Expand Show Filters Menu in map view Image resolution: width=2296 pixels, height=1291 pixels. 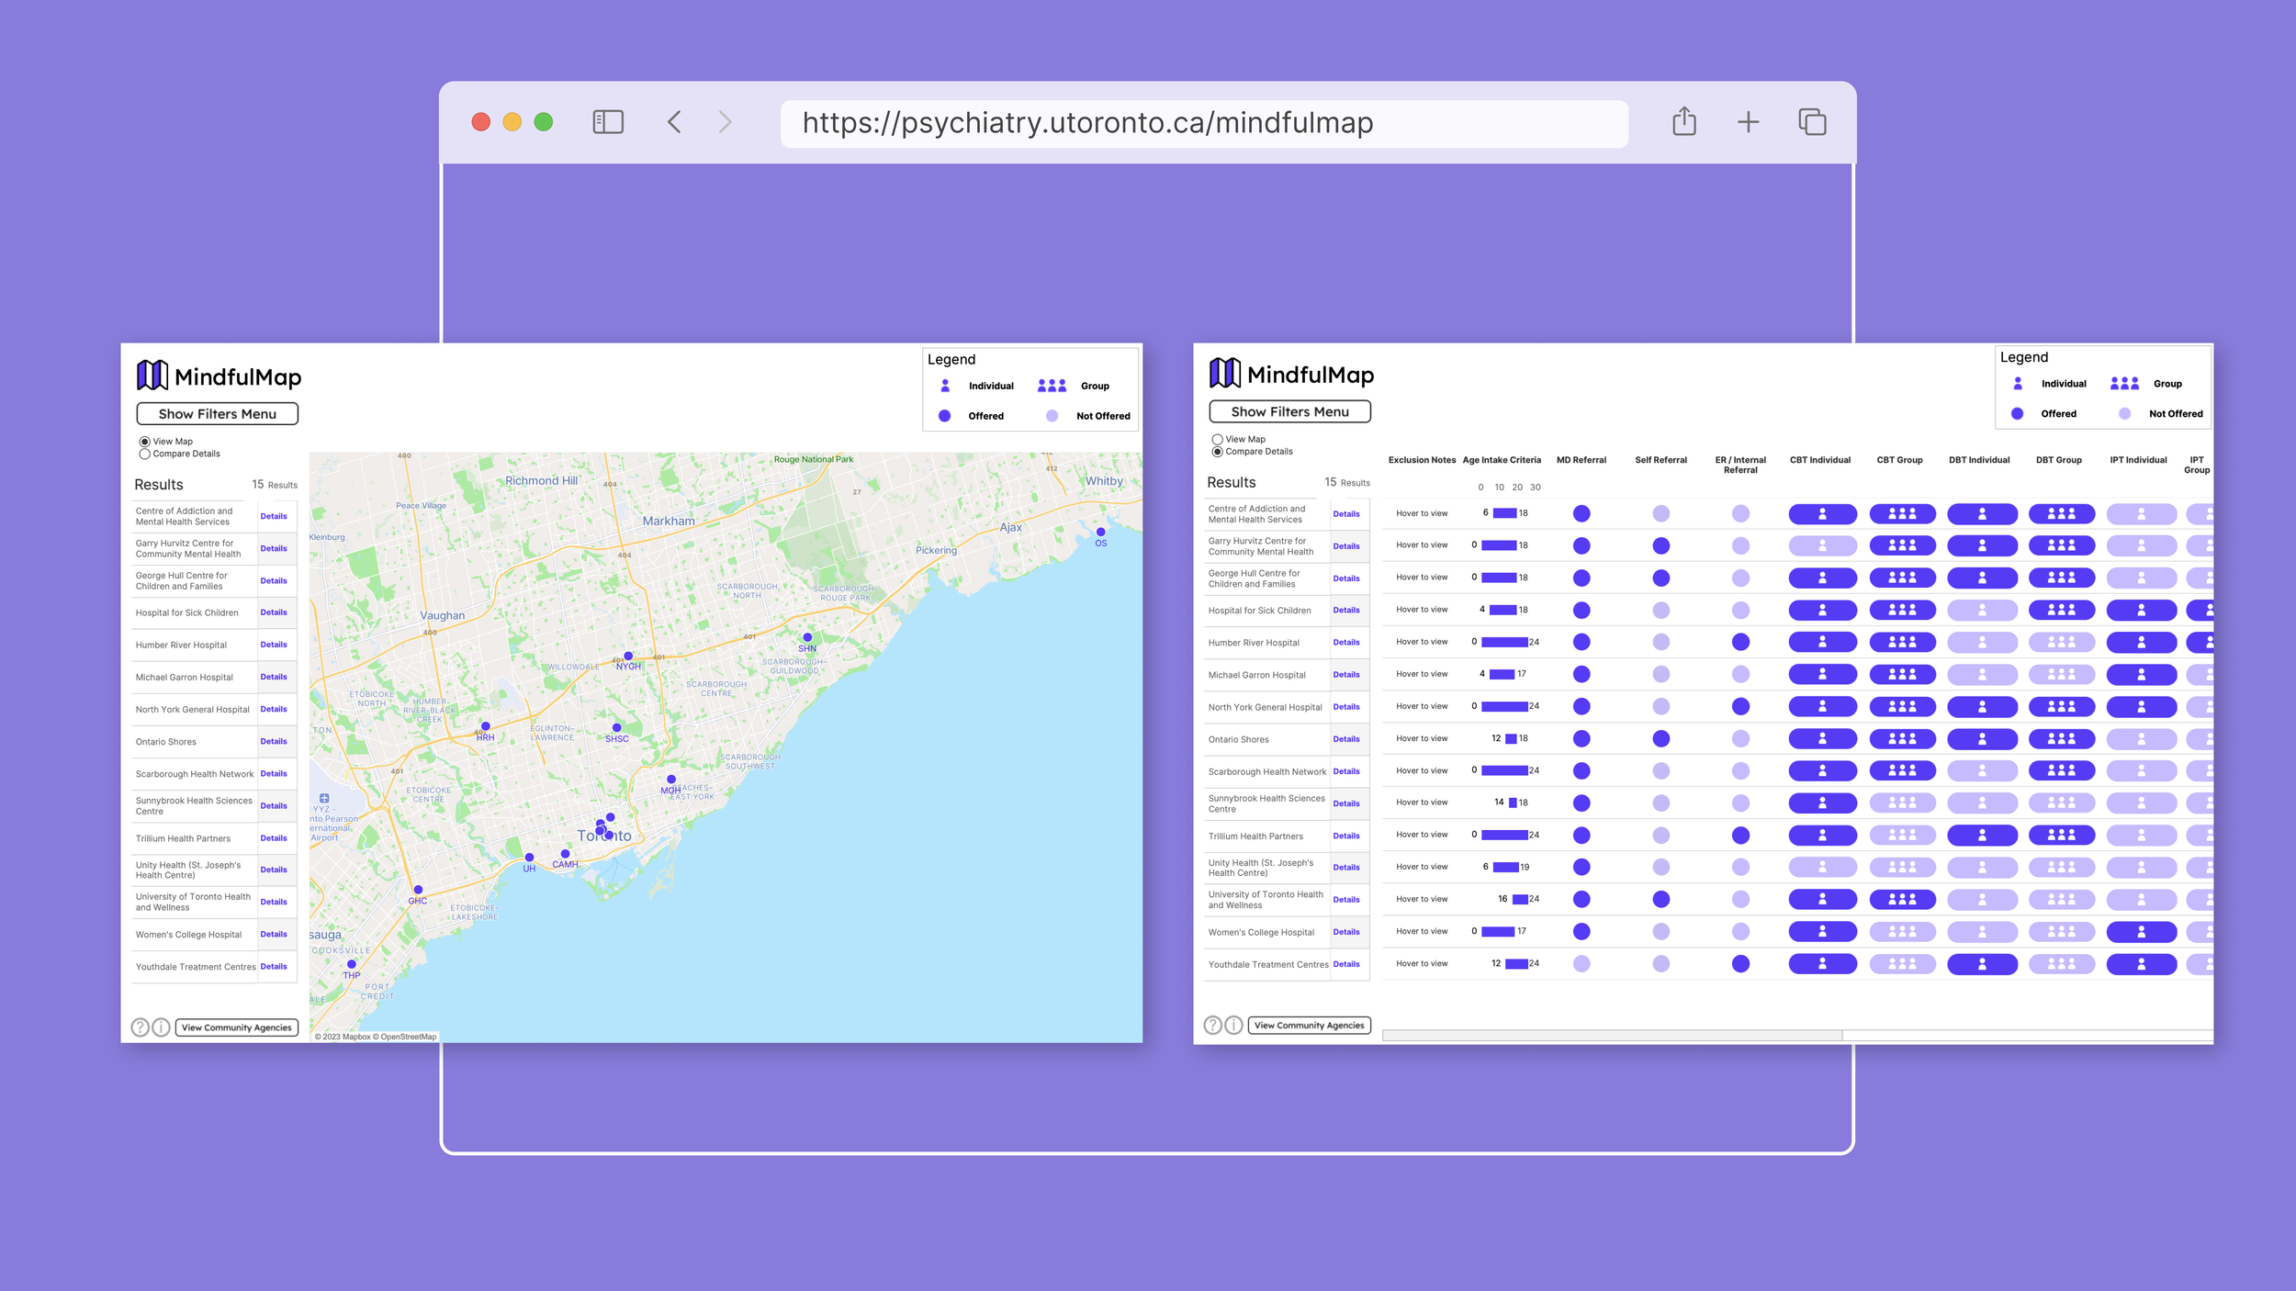point(218,414)
